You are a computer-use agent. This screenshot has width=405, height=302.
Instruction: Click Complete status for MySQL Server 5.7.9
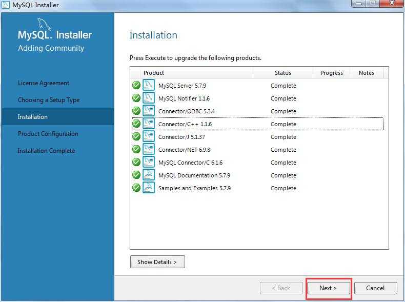click(x=283, y=86)
